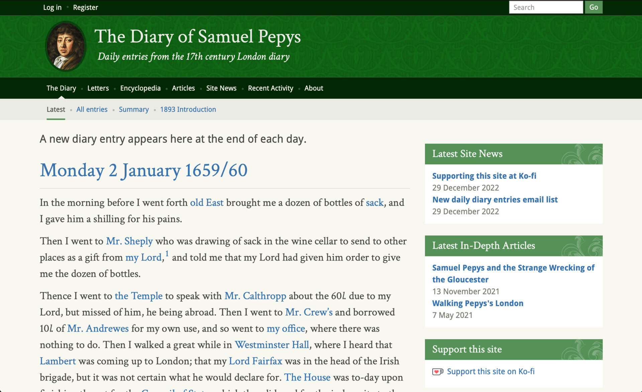The height and width of the screenshot is (392, 642).
Task: Open the About nav item
Action: click(x=314, y=88)
